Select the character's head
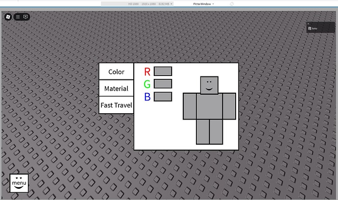 pyautogui.click(x=209, y=85)
